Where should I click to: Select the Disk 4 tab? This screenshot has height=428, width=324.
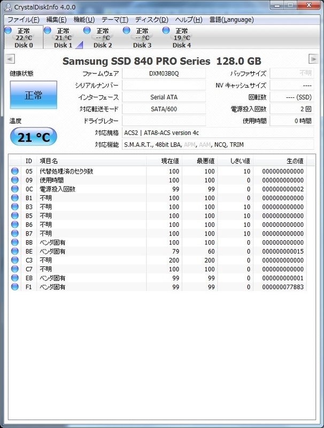(x=182, y=37)
